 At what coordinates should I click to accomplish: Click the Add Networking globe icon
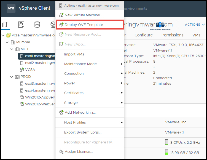click(61, 113)
